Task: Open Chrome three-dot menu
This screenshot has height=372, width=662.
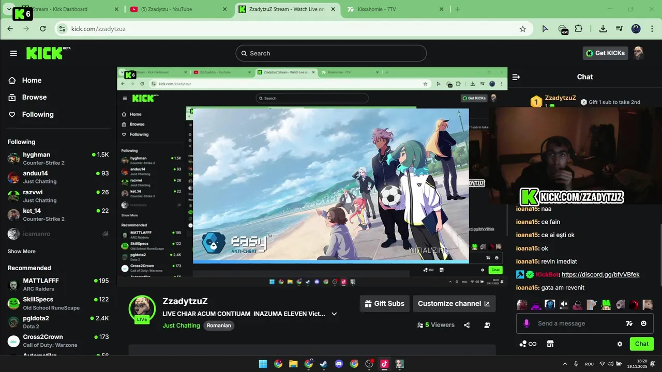Action: (652, 29)
